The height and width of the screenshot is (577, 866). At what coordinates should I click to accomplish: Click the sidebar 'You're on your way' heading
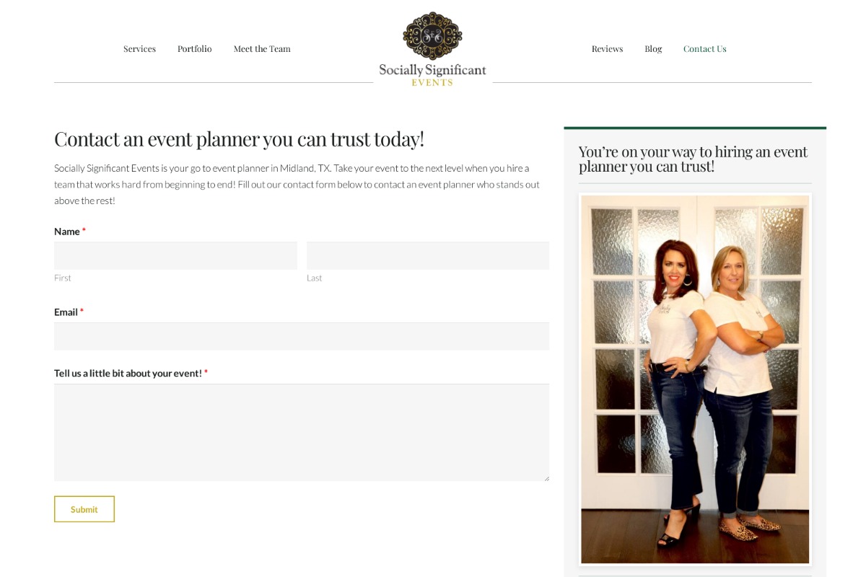tap(694, 159)
